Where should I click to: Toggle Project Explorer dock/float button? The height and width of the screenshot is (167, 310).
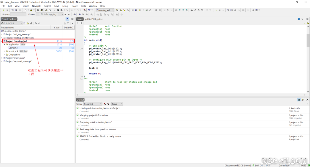[67, 19]
